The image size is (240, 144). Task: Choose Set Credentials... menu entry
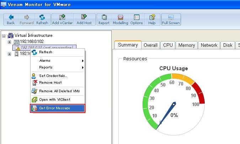pyautogui.click(x=58, y=76)
